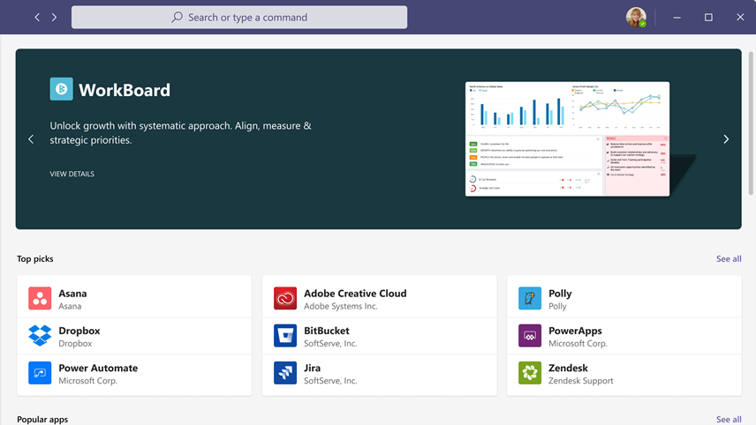The image size is (756, 425).
Task: Click the WorkBoard logo icon in banner
Action: [61, 89]
